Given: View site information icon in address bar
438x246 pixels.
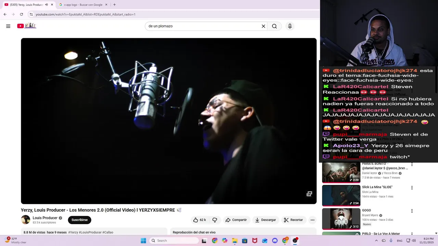Looking at the screenshot, I should coord(31,14).
